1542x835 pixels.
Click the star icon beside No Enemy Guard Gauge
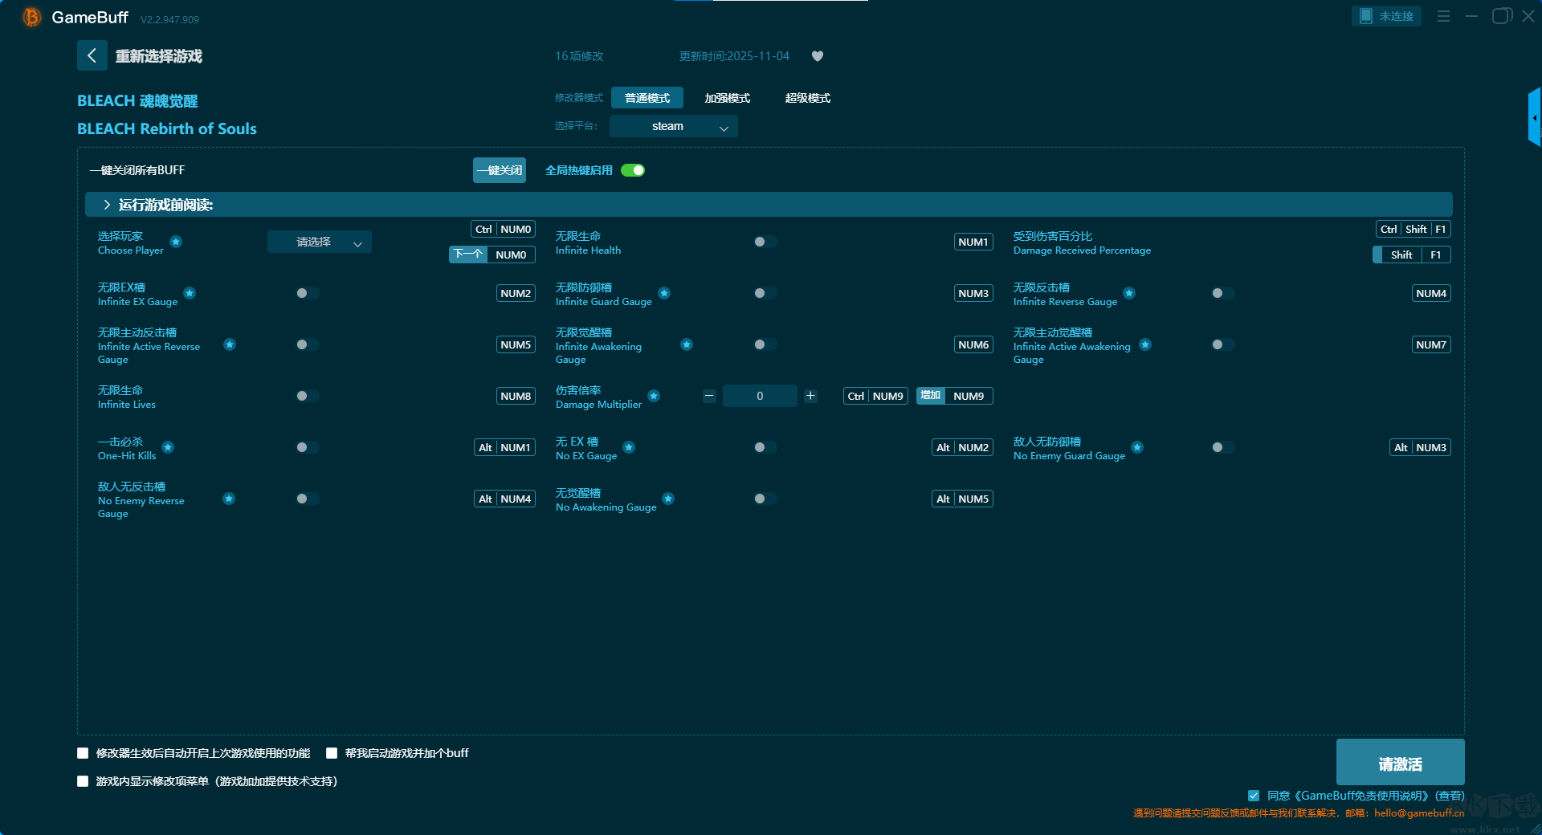pyautogui.click(x=1137, y=447)
